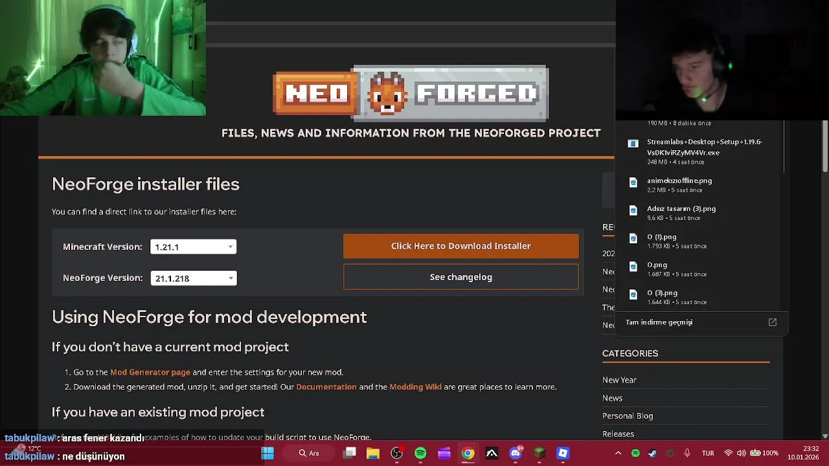
Task: Open Task View on the taskbar
Action: [x=350, y=453]
